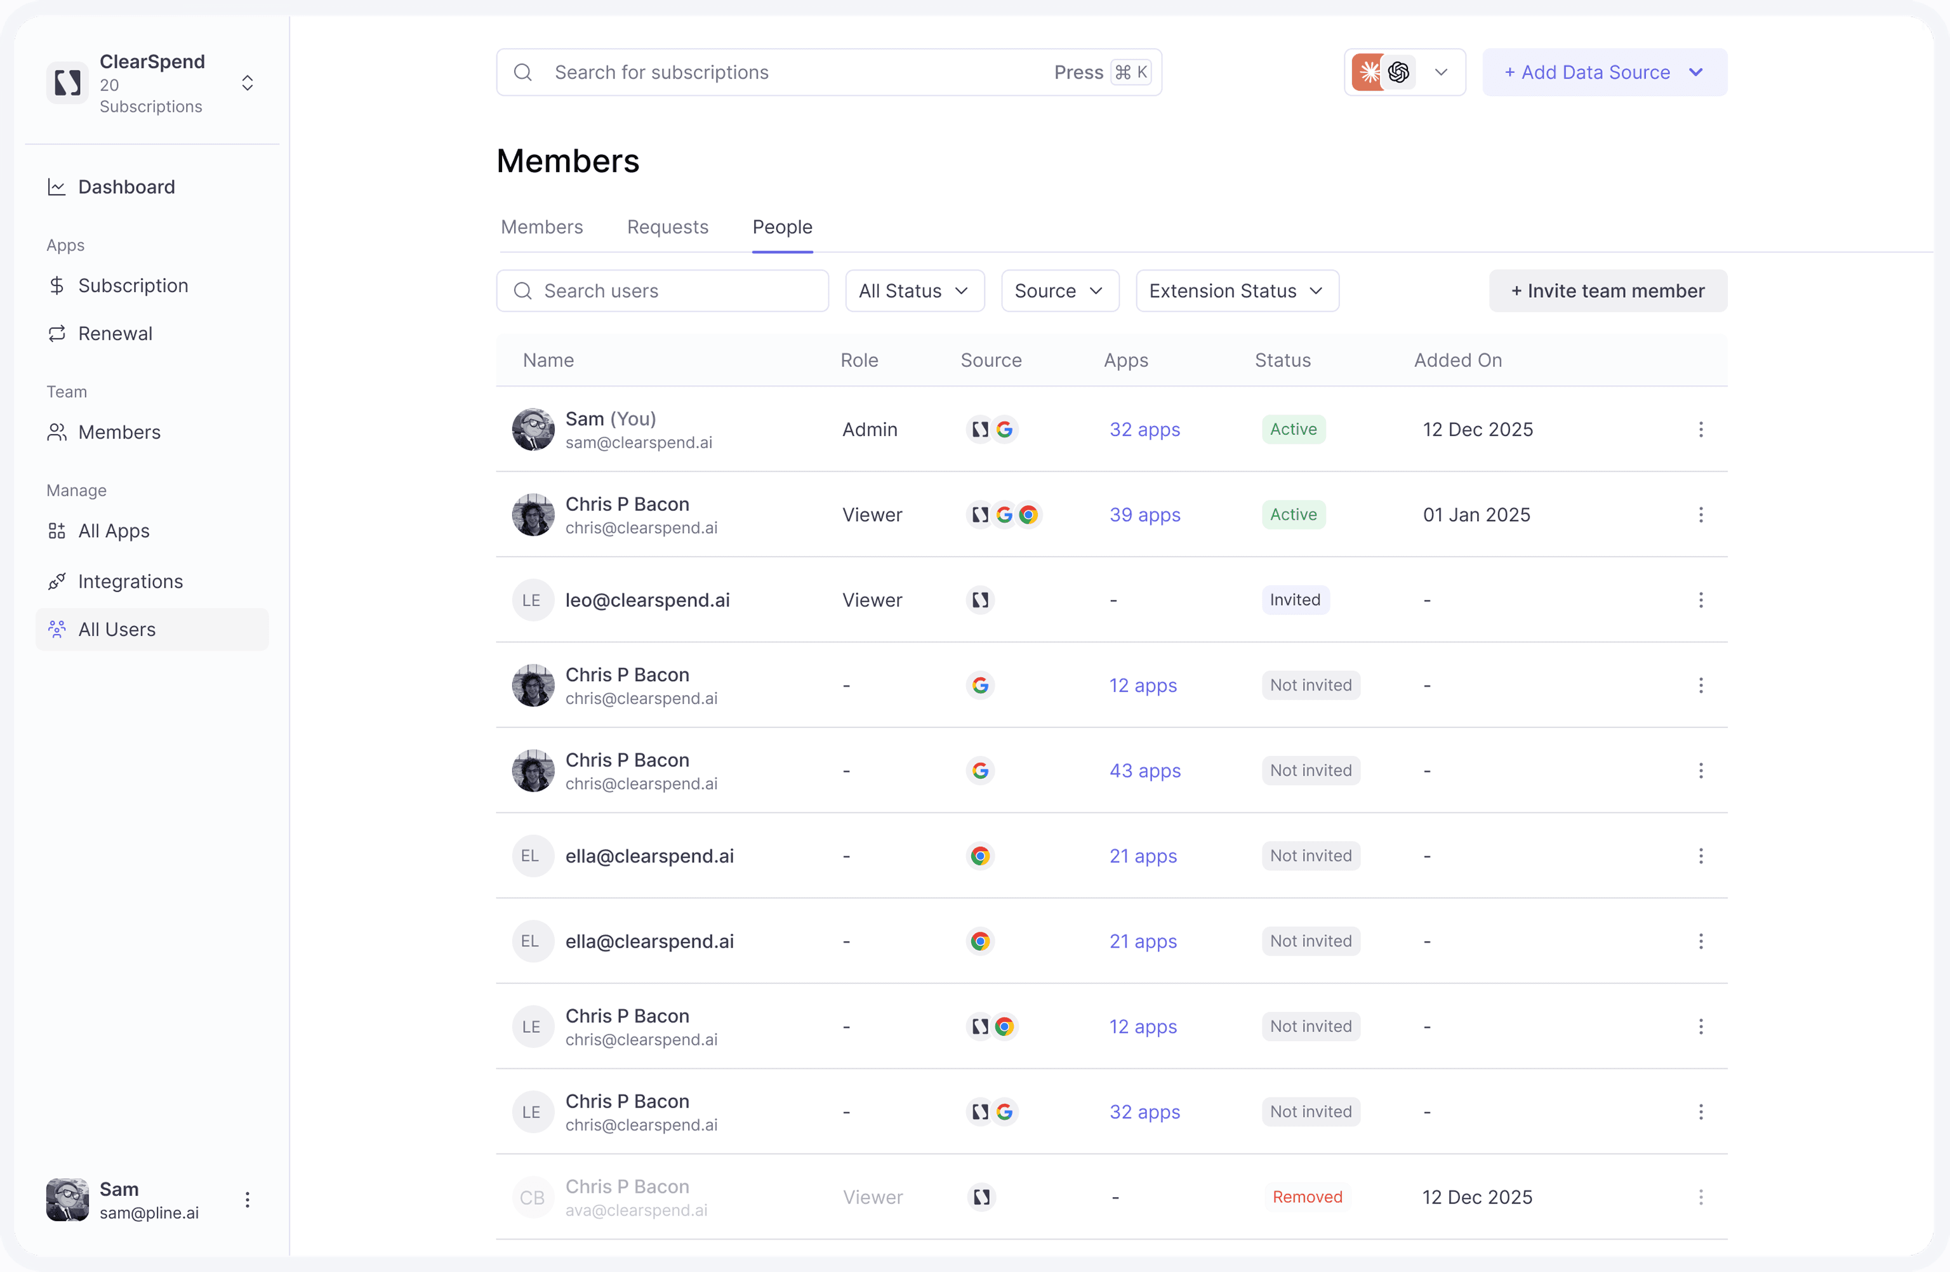Viewport: 1950px width, 1272px height.
Task: Go to Subscription in sidebar
Action: pyautogui.click(x=152, y=286)
